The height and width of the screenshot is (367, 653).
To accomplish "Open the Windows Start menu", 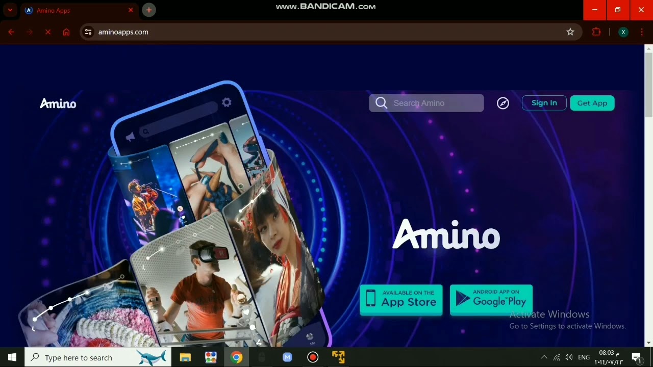I will coord(12,357).
